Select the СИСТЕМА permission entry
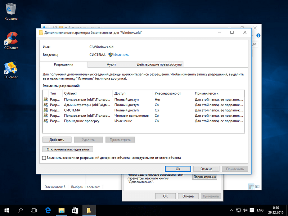 point(72,110)
